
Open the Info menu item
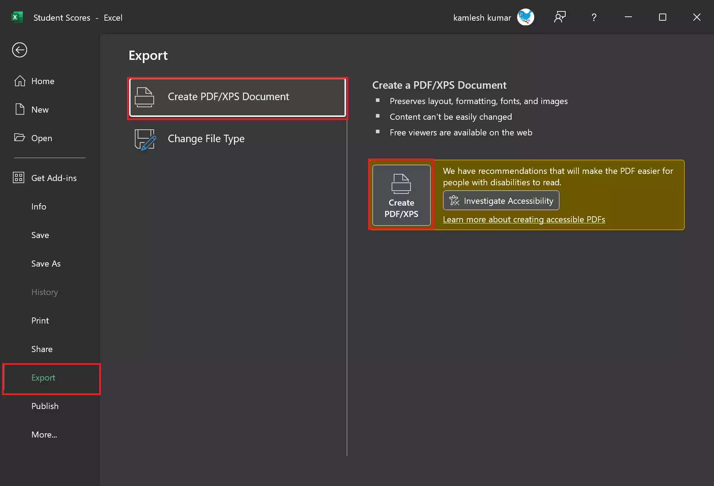click(39, 207)
